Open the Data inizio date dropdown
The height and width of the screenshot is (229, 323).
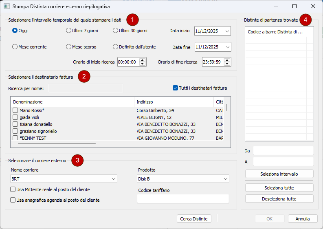227,31
